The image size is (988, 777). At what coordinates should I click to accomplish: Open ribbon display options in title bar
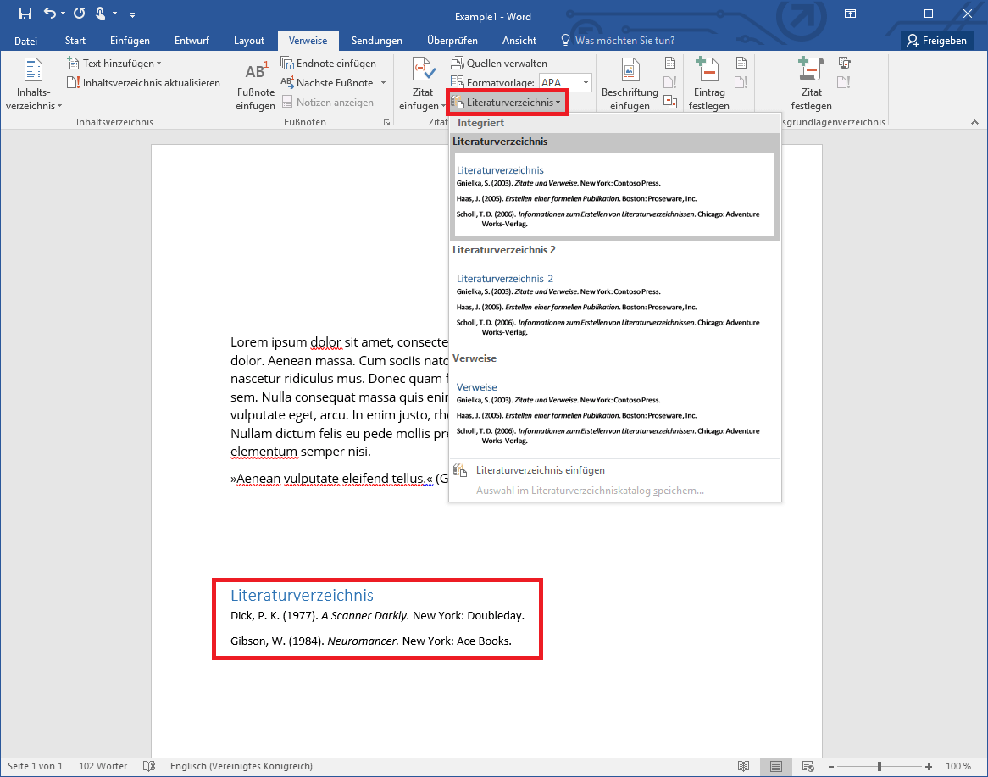(x=850, y=14)
